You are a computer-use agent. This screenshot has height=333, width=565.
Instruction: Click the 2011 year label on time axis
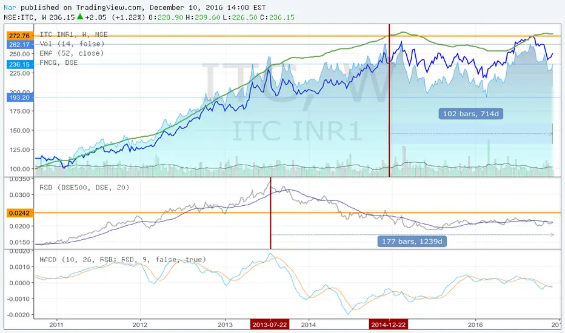coord(56,325)
